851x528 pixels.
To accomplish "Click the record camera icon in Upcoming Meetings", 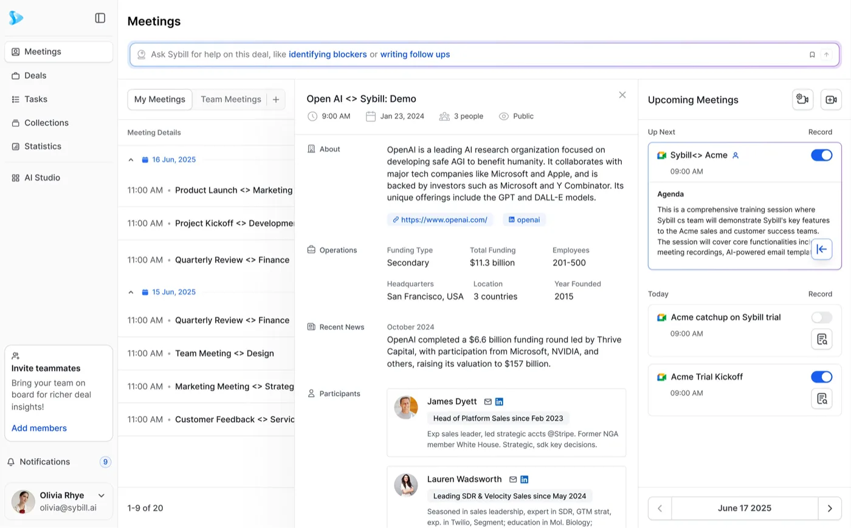I will click(x=803, y=100).
